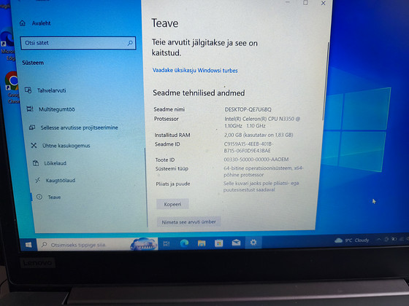409x306 pixels.
Task: Click the home icon beside Avaleht
Action: click(23, 23)
